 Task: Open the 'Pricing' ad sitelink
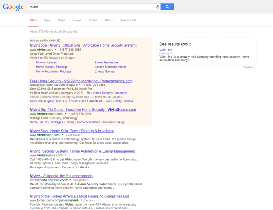point(70,122)
